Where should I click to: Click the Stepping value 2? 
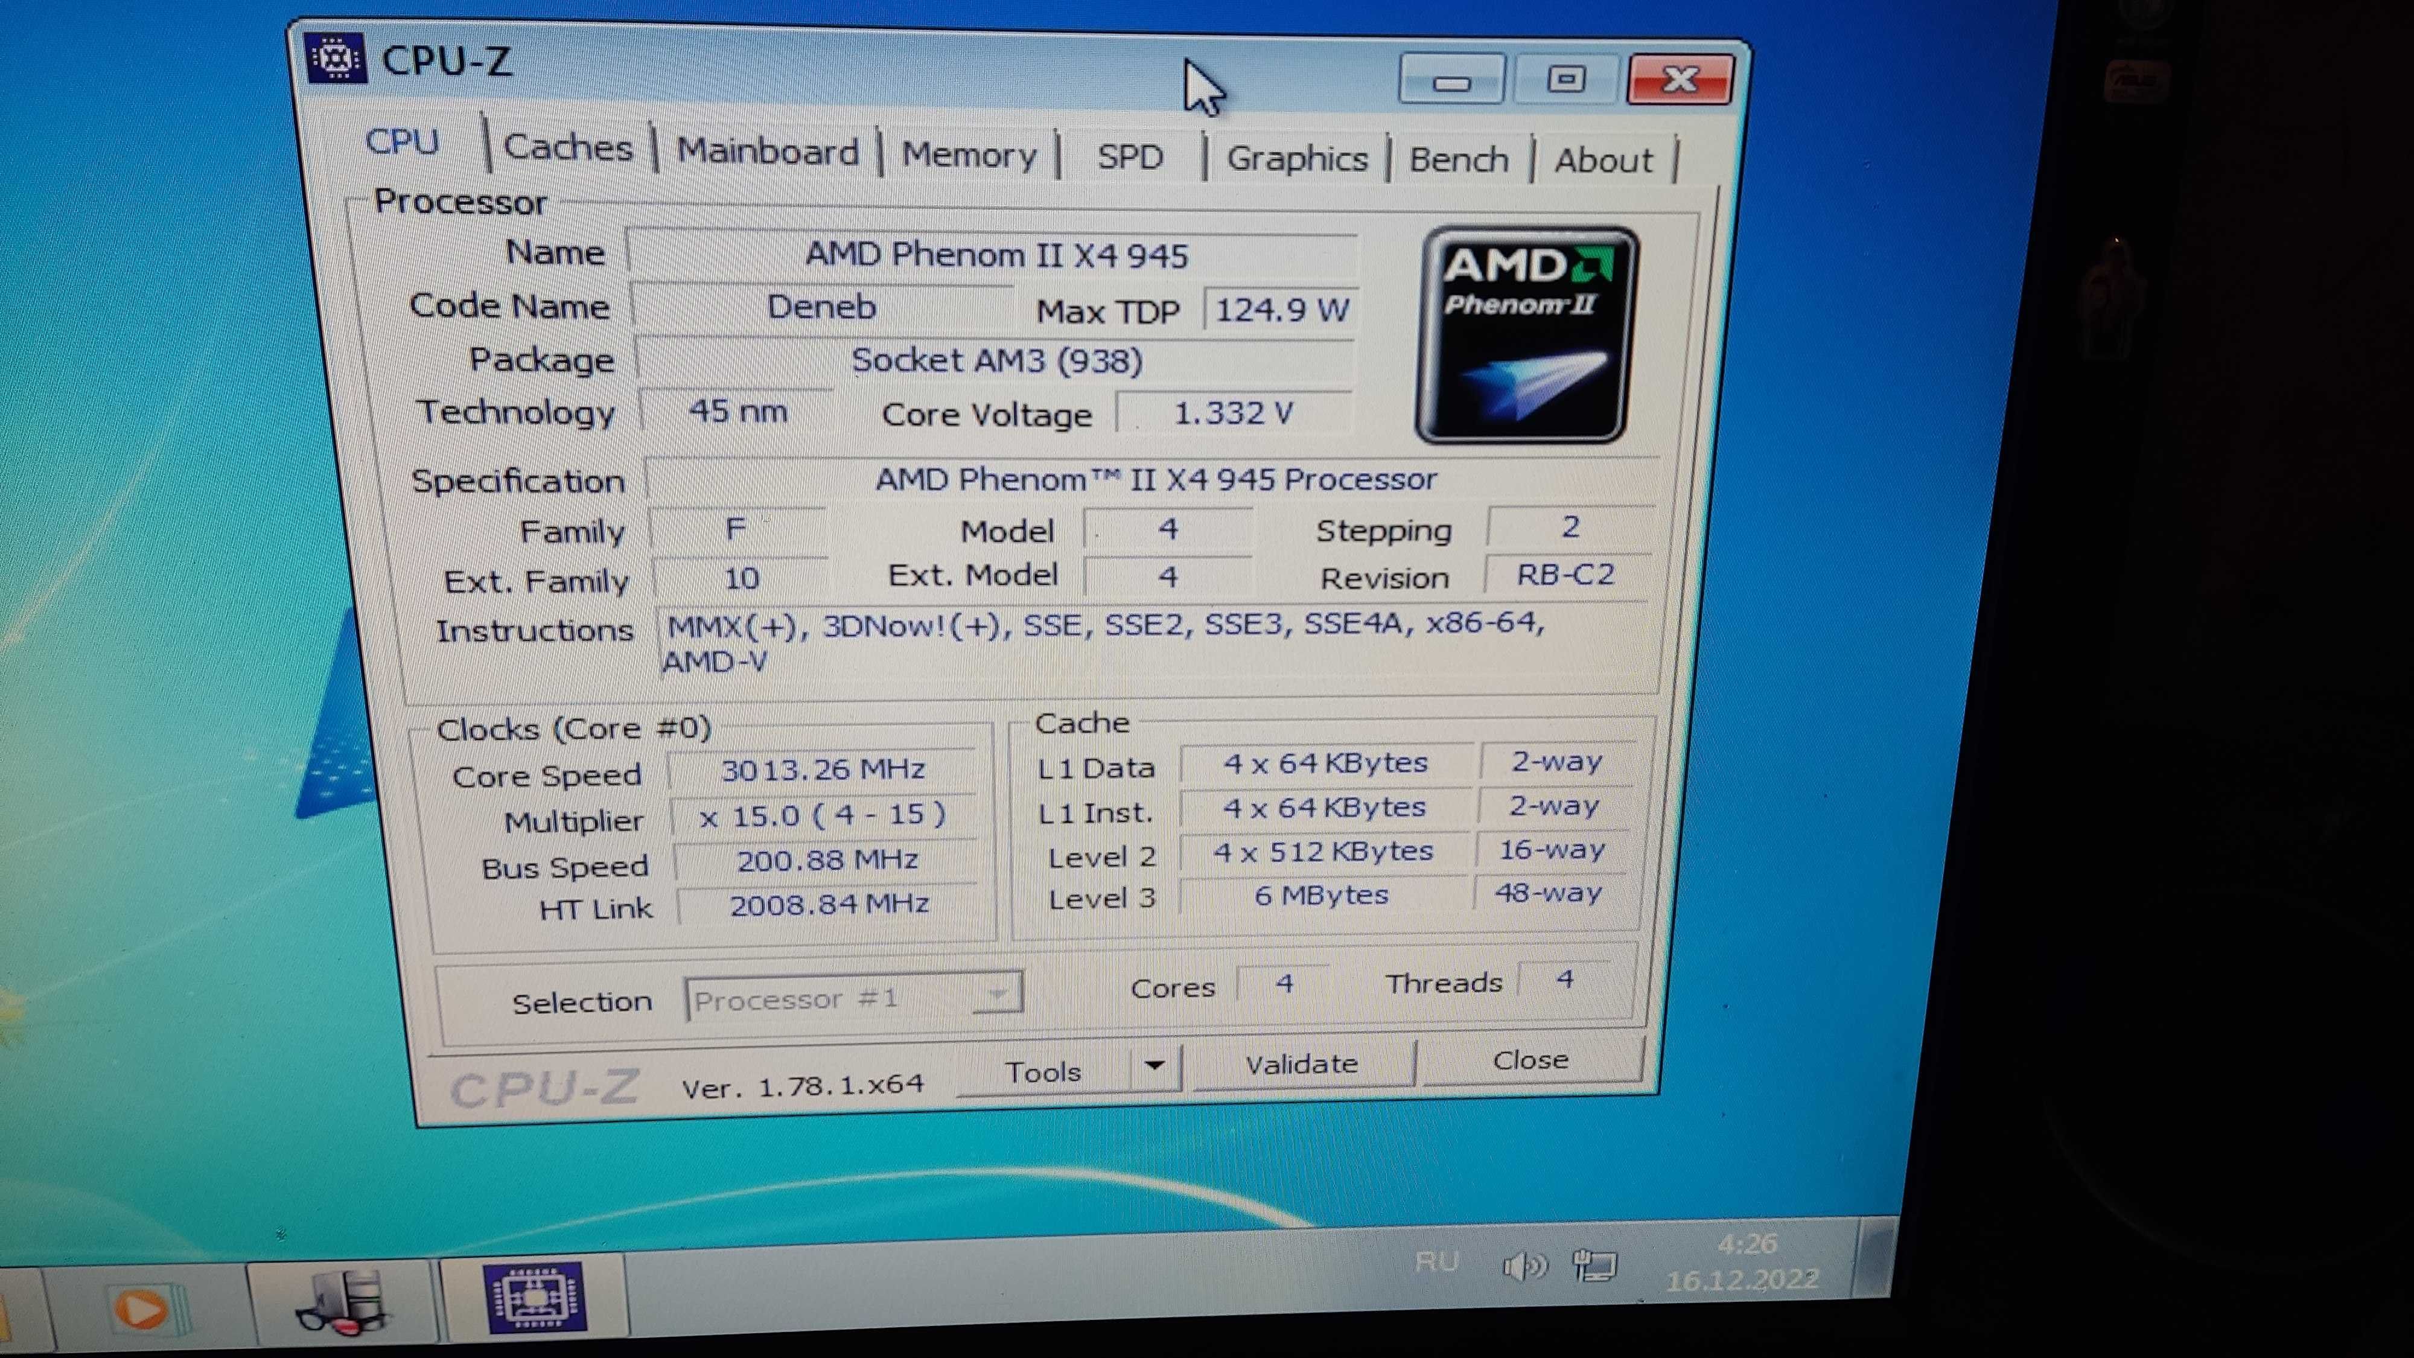pyautogui.click(x=1572, y=527)
